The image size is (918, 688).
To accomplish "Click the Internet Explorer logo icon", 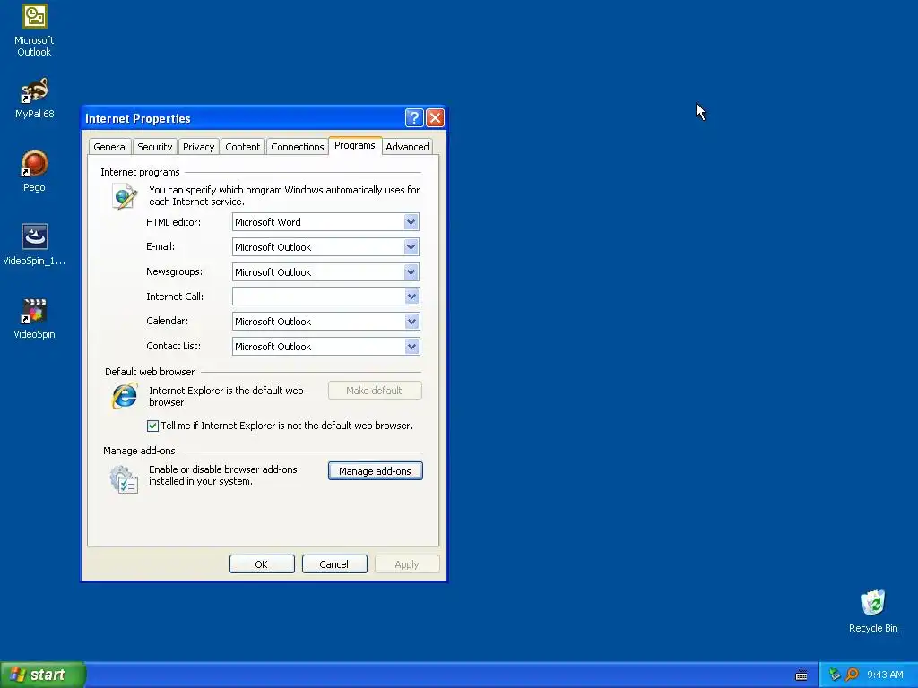I will coord(125,396).
